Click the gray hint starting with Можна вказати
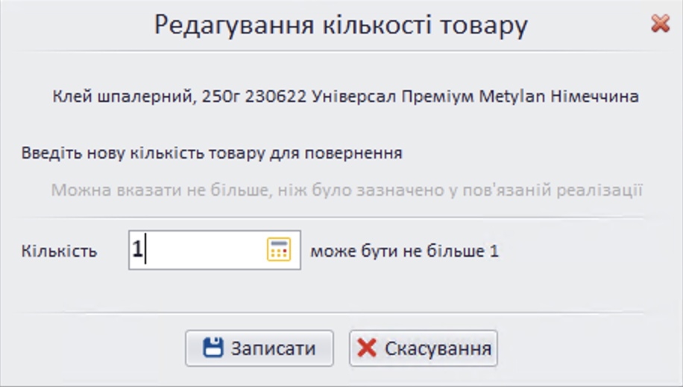 click(x=347, y=189)
